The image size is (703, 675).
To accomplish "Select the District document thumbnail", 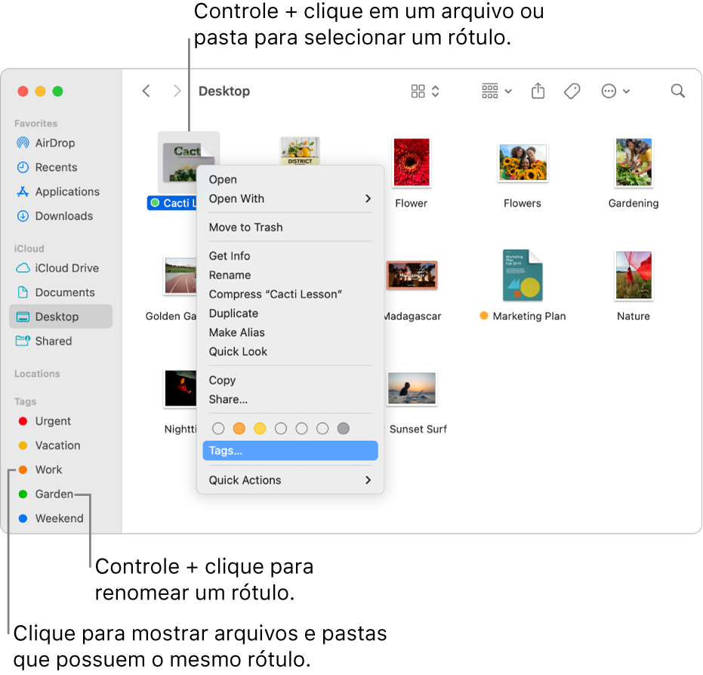I will click(x=300, y=150).
